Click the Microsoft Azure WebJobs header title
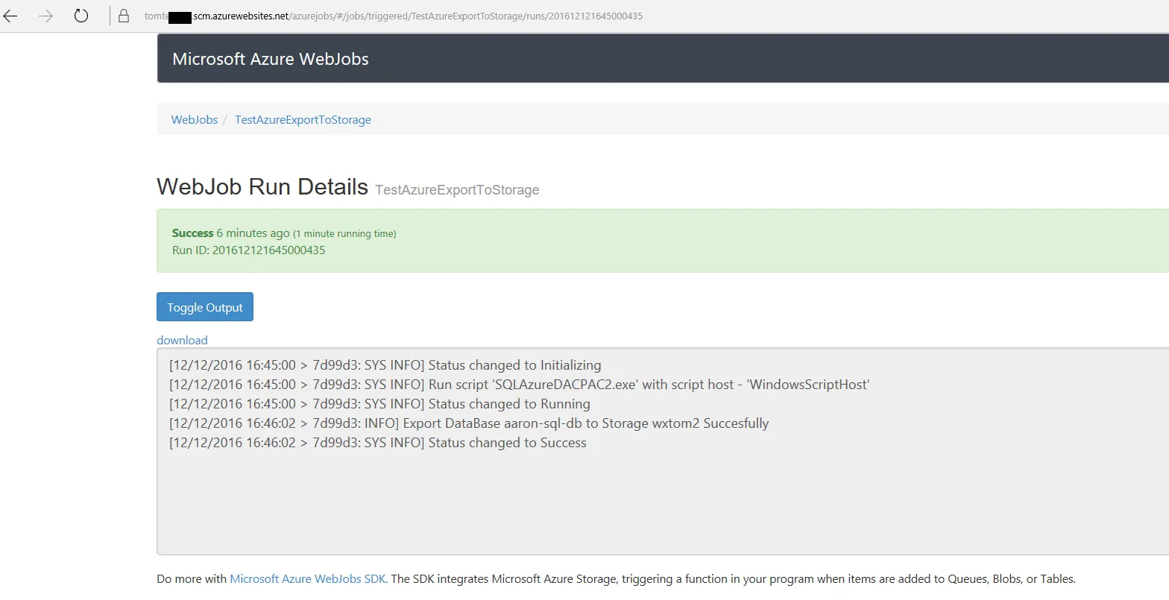 271,60
